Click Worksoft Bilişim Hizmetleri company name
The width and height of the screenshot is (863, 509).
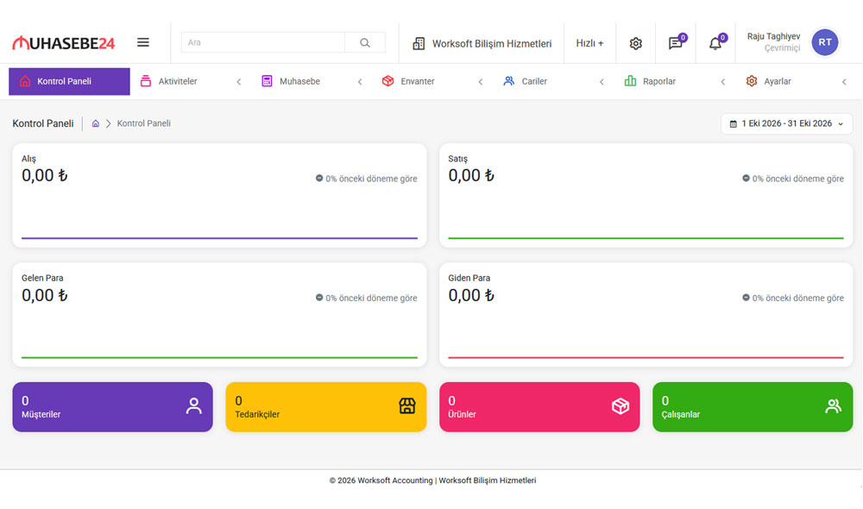tap(492, 43)
